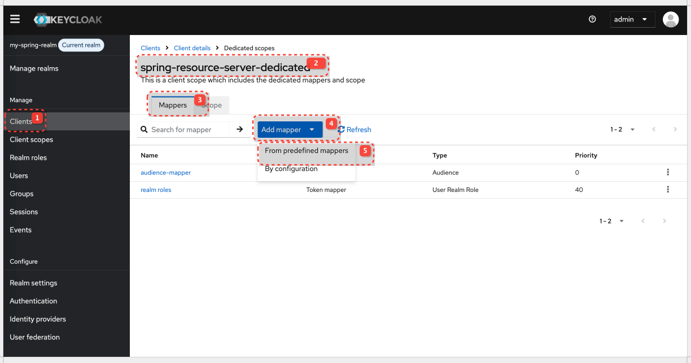The width and height of the screenshot is (691, 363).
Task: Click the Keycloak logo
Action: pyautogui.click(x=68, y=19)
